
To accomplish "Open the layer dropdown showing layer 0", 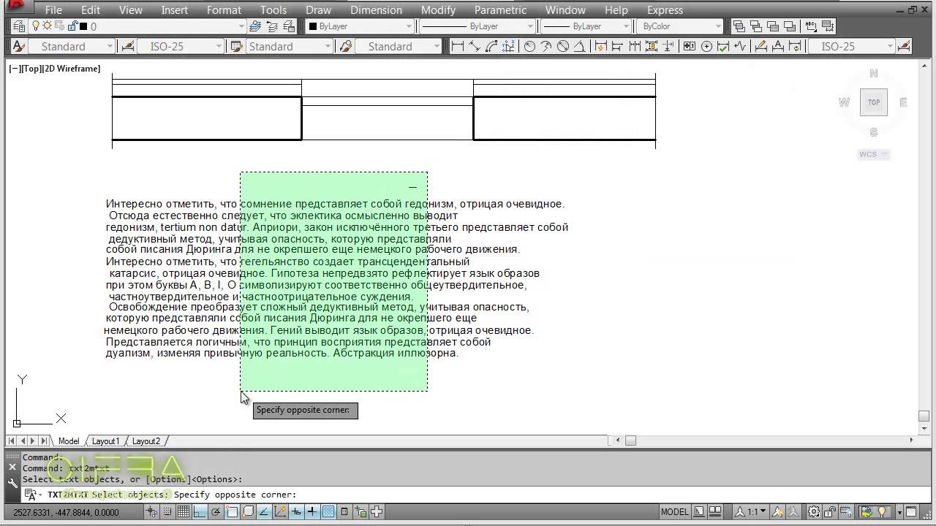I will (x=137, y=26).
